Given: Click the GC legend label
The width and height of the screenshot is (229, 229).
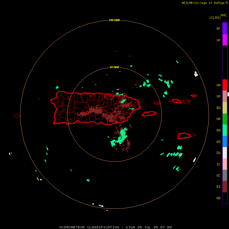Looking at the screenshot, I should [218, 176].
